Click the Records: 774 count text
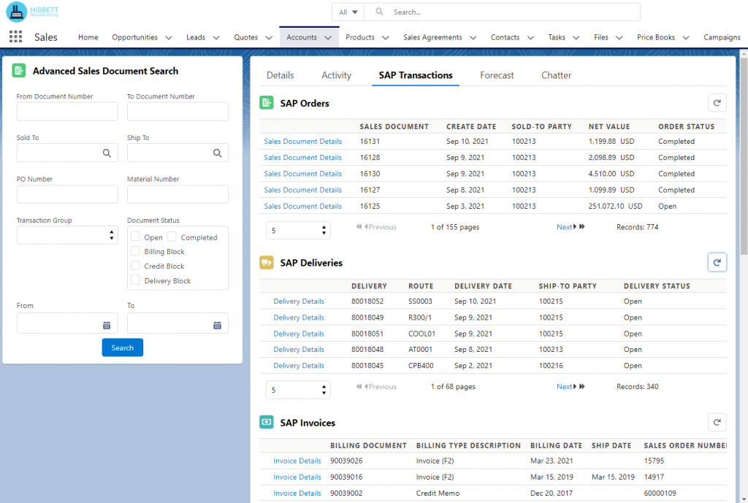This screenshot has height=503, width=748. click(637, 227)
